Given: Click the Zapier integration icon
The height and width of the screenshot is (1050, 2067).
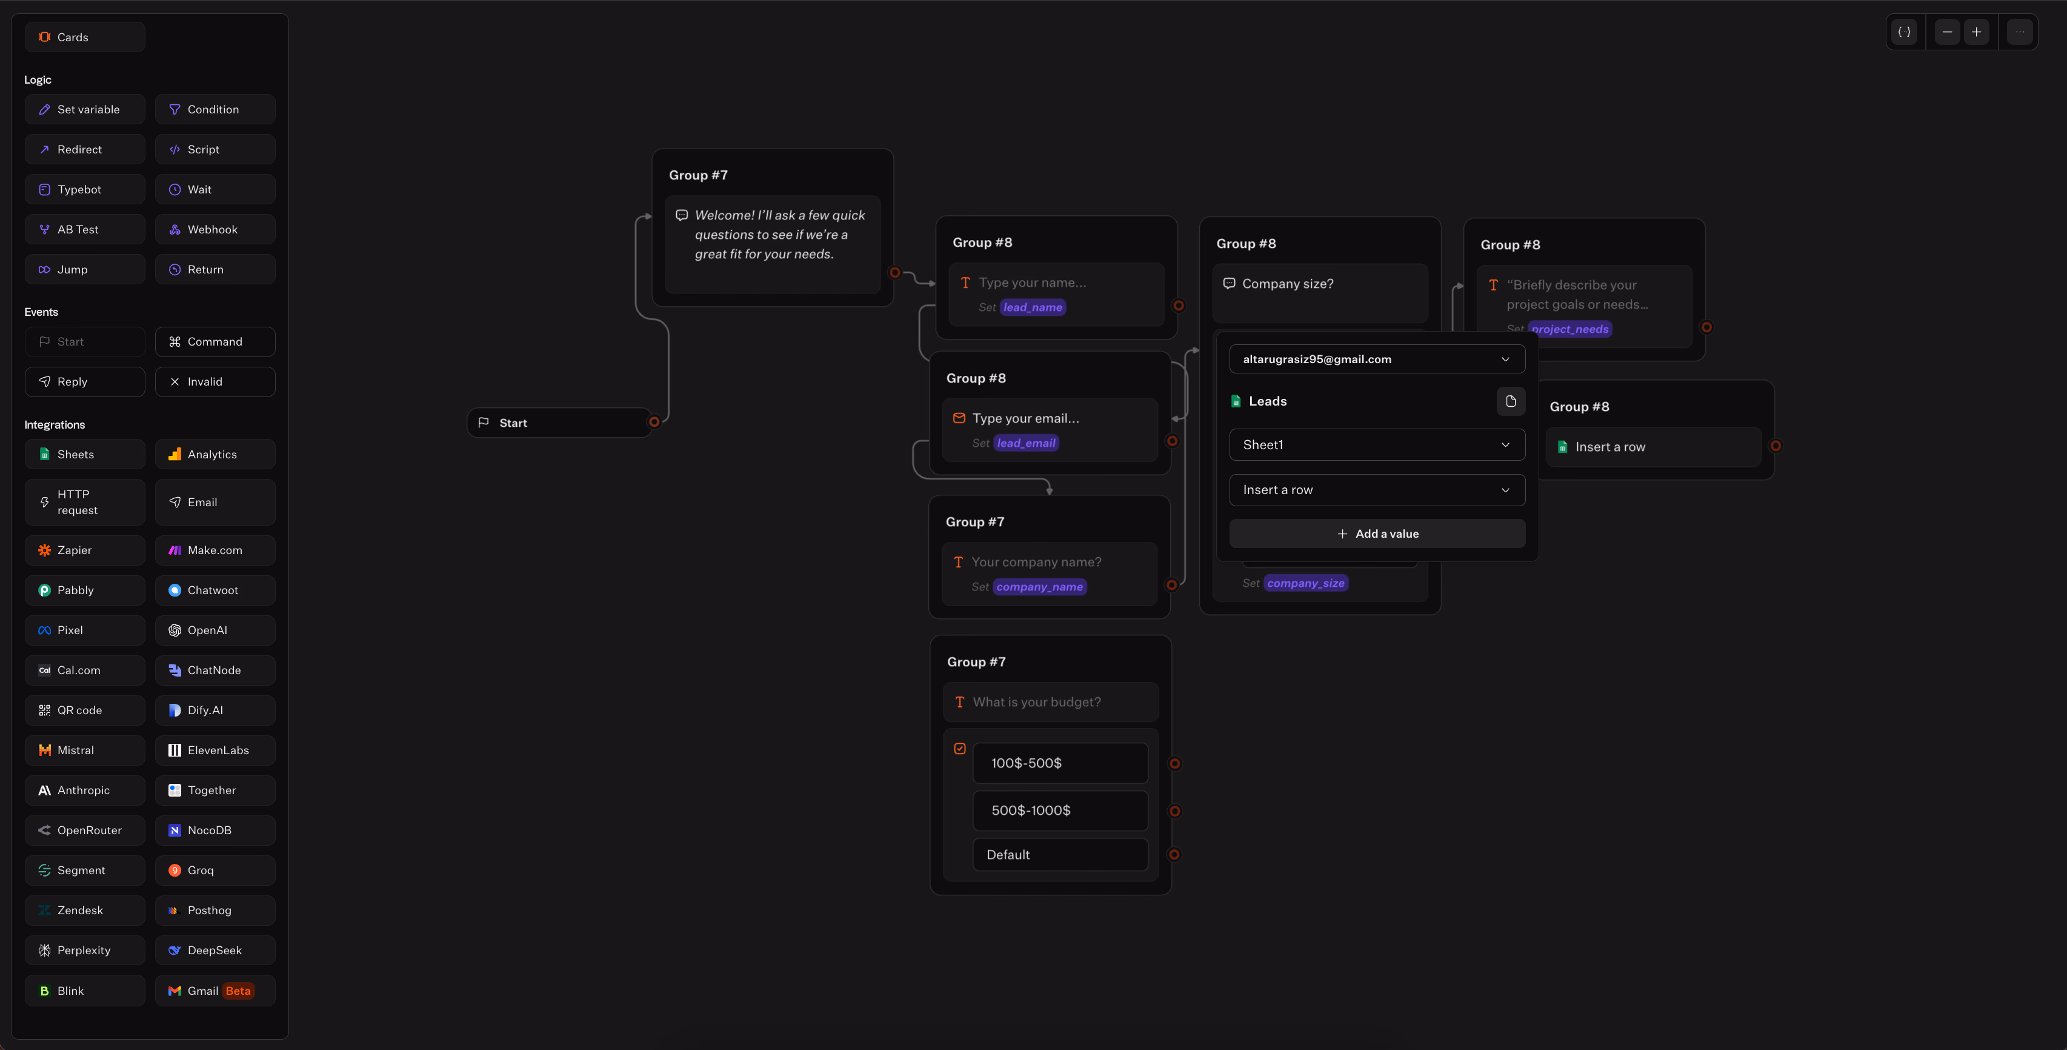Looking at the screenshot, I should click(x=44, y=550).
